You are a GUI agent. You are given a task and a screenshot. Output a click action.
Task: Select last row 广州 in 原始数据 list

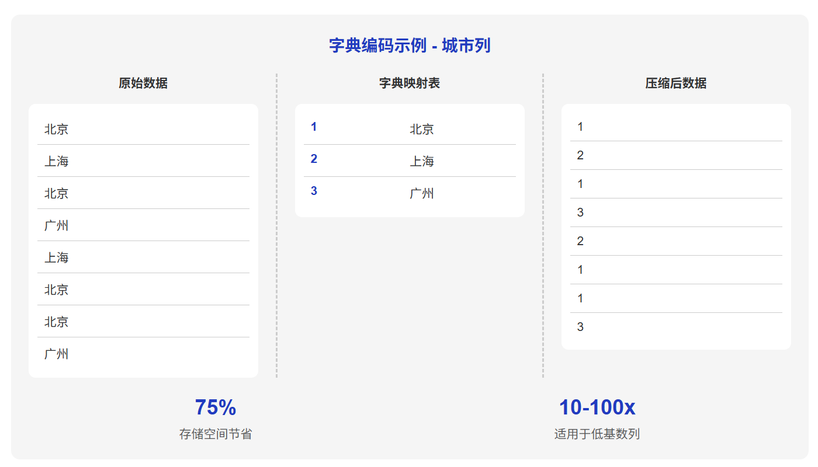143,353
